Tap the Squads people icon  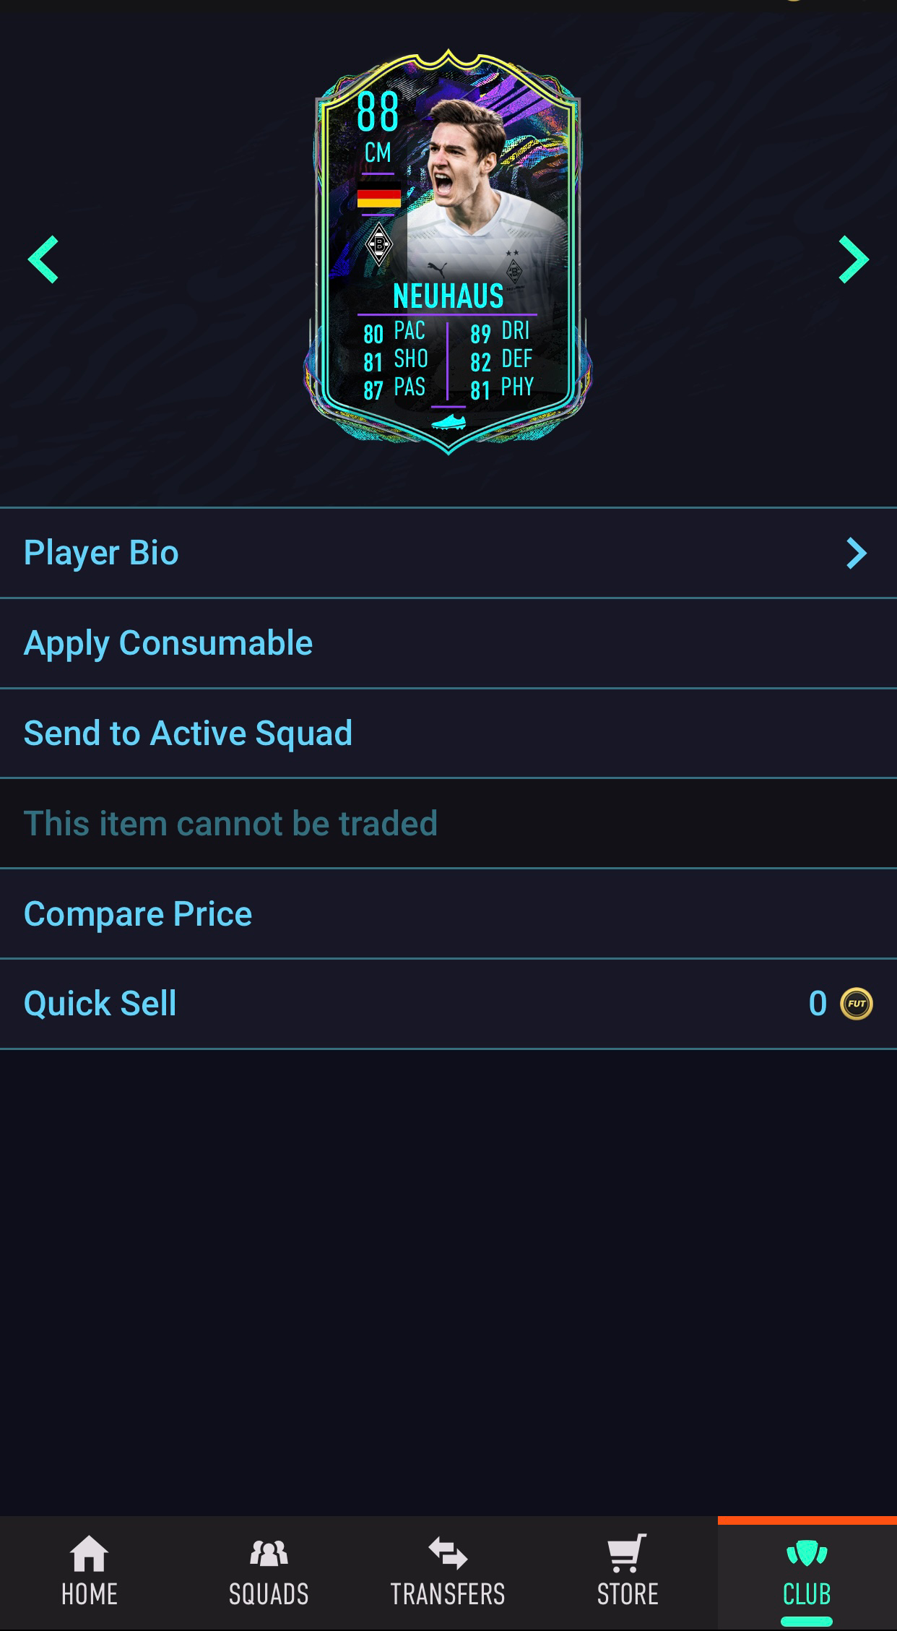(269, 1553)
